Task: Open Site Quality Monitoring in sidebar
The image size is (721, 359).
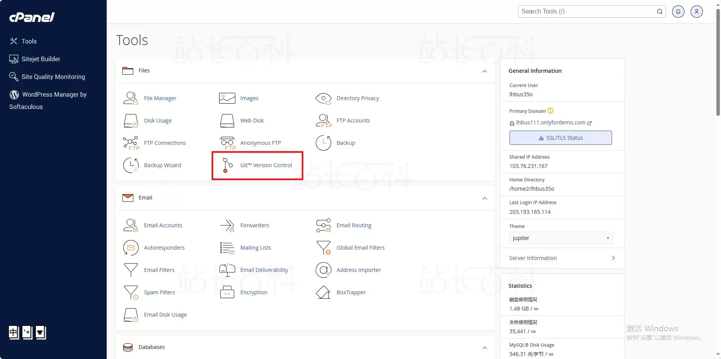Action: (x=53, y=77)
